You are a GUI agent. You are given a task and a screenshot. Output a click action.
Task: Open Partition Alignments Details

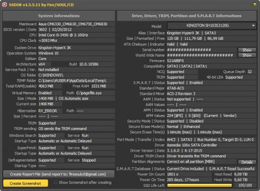[247, 162]
